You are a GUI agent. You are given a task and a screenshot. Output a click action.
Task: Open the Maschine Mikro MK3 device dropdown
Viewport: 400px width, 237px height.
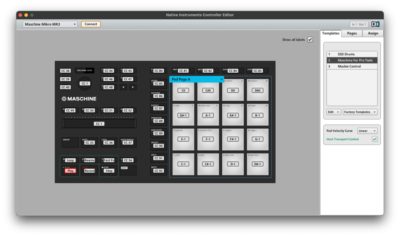50,24
